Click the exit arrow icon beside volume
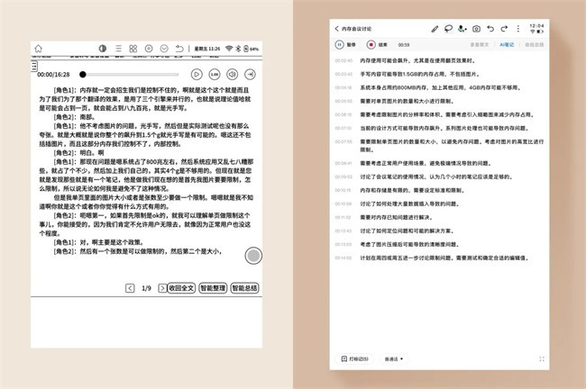The image size is (586, 389). point(251,75)
